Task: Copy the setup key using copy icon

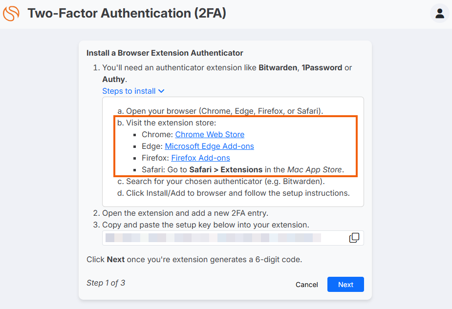Action: [x=354, y=238]
